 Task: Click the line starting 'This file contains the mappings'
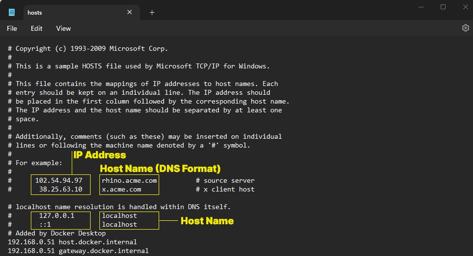142,84
